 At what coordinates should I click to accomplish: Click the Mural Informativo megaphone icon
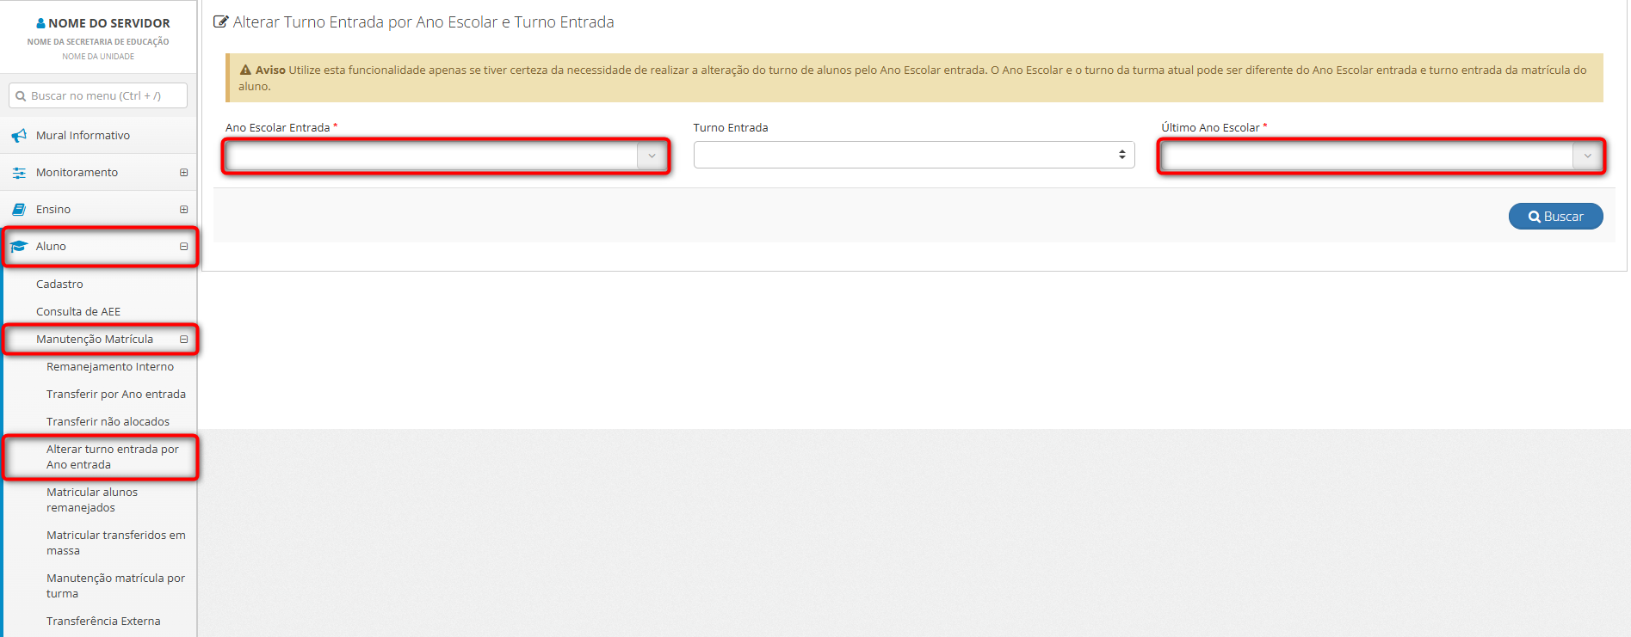(19, 136)
